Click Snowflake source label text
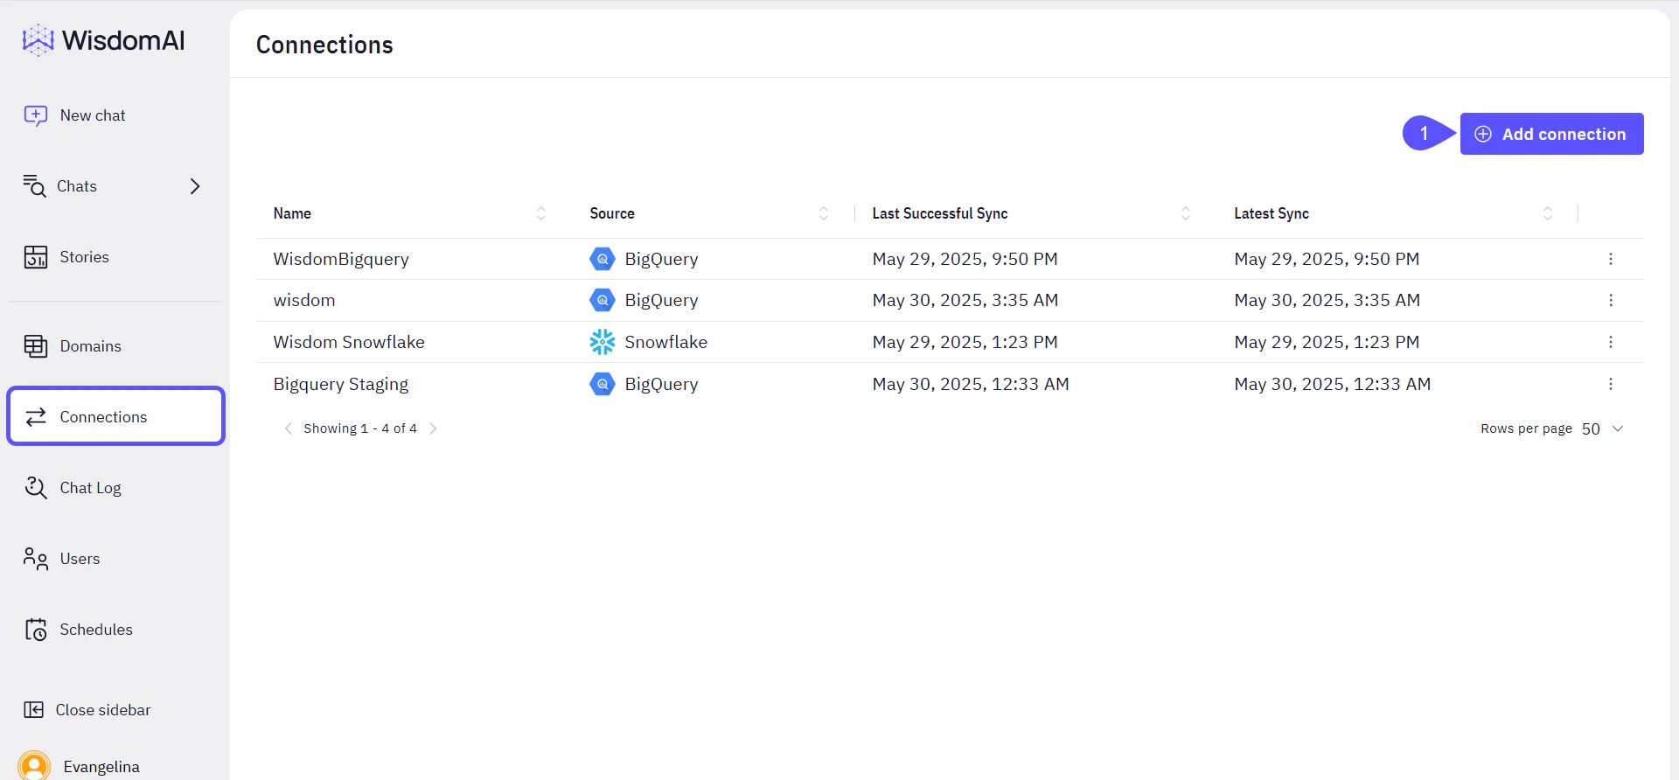Image resolution: width=1679 pixels, height=780 pixels. pos(666,342)
